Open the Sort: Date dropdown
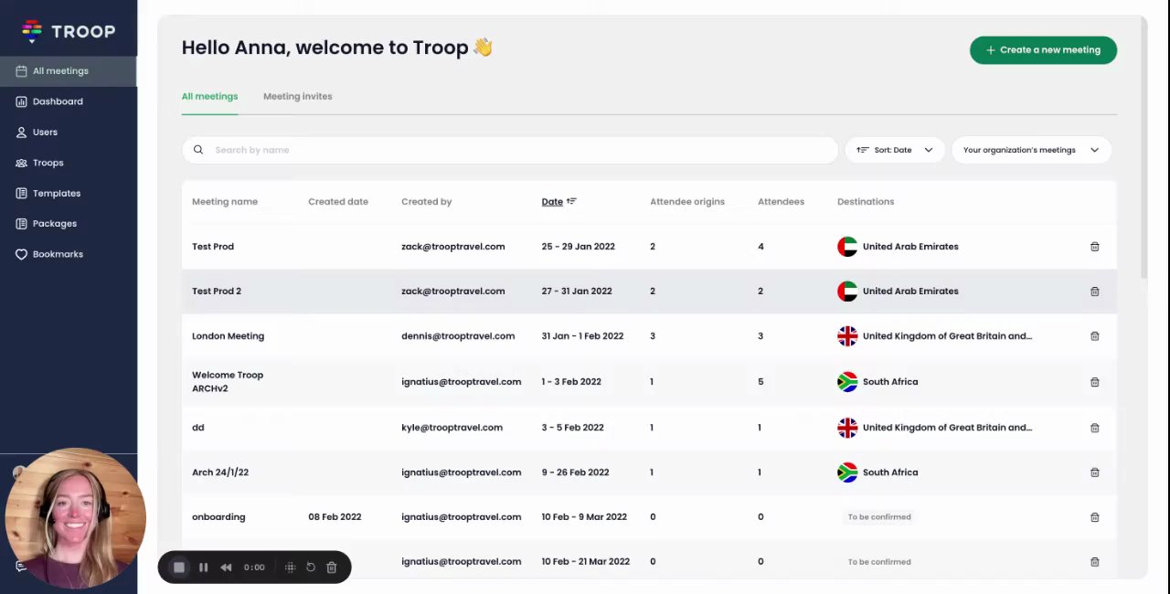The image size is (1170, 594). coord(894,150)
